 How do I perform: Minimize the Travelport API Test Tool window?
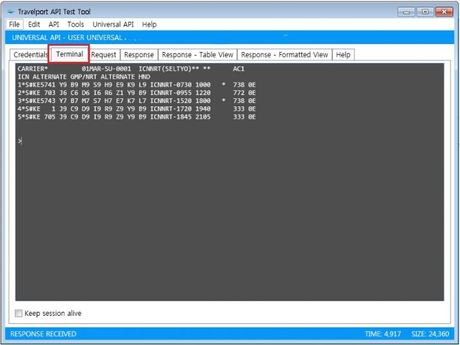click(406, 12)
